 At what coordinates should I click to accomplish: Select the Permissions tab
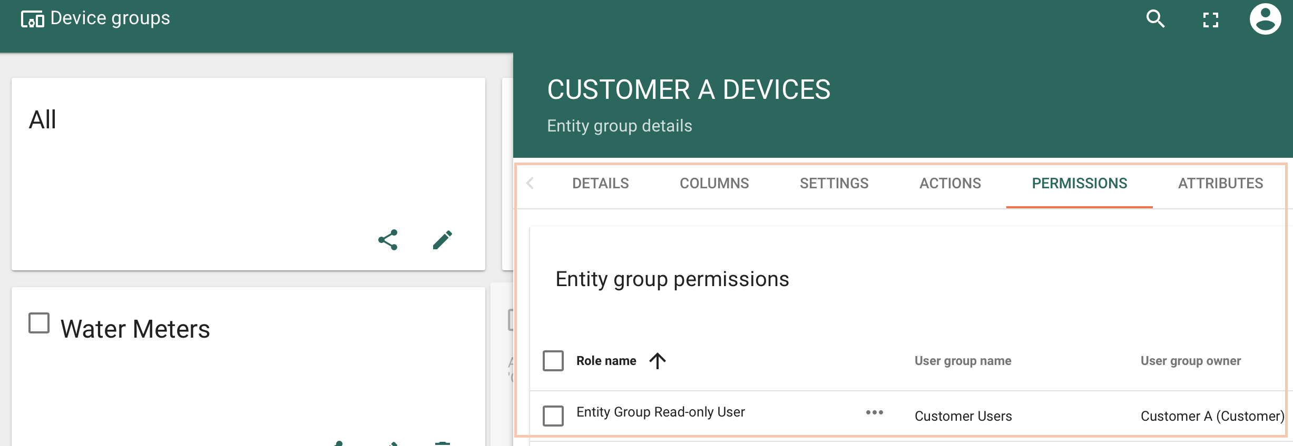coord(1080,183)
